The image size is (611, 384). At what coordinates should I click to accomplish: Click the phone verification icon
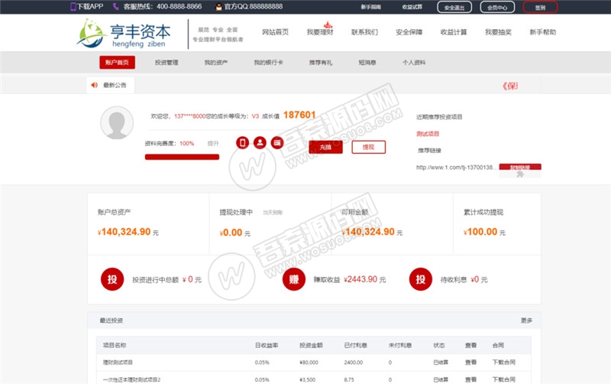243,143
